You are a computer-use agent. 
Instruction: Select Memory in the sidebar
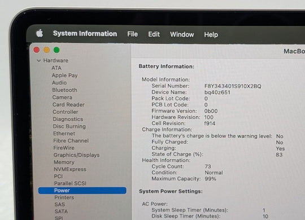(x=64, y=162)
